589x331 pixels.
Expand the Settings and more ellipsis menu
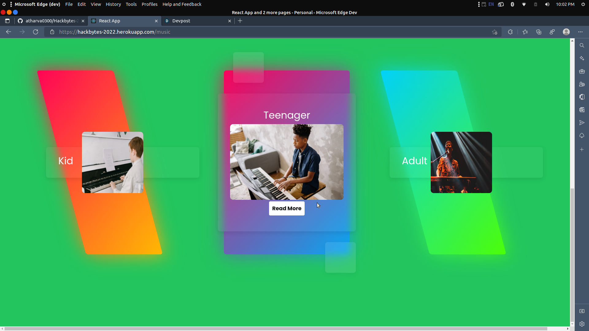(x=580, y=32)
